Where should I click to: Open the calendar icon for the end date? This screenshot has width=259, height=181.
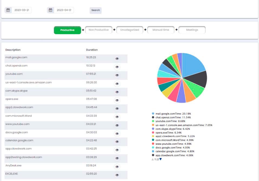point(50,10)
